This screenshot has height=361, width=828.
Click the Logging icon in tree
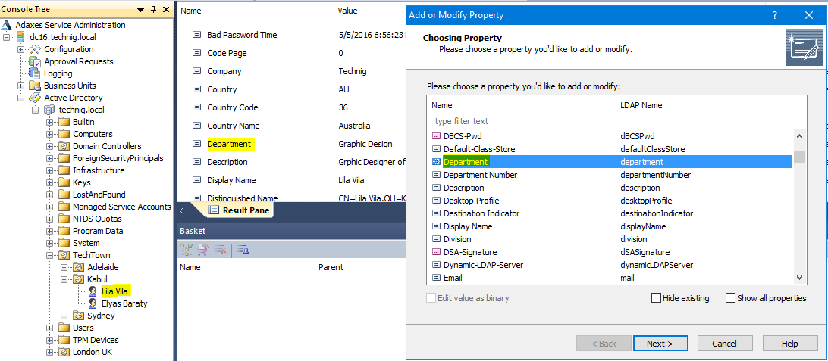coord(35,73)
